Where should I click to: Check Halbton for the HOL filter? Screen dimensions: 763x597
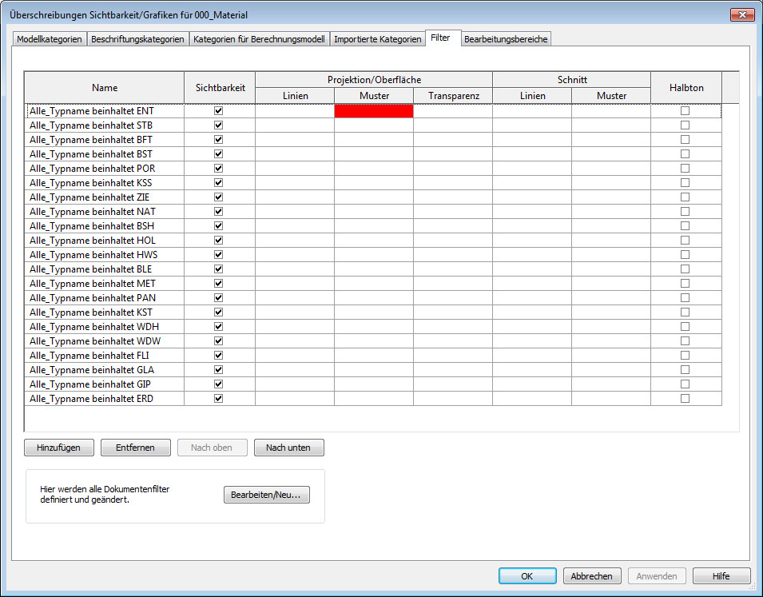click(685, 241)
